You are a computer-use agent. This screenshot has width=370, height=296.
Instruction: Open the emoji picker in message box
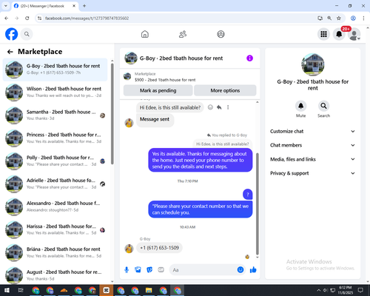click(240, 270)
